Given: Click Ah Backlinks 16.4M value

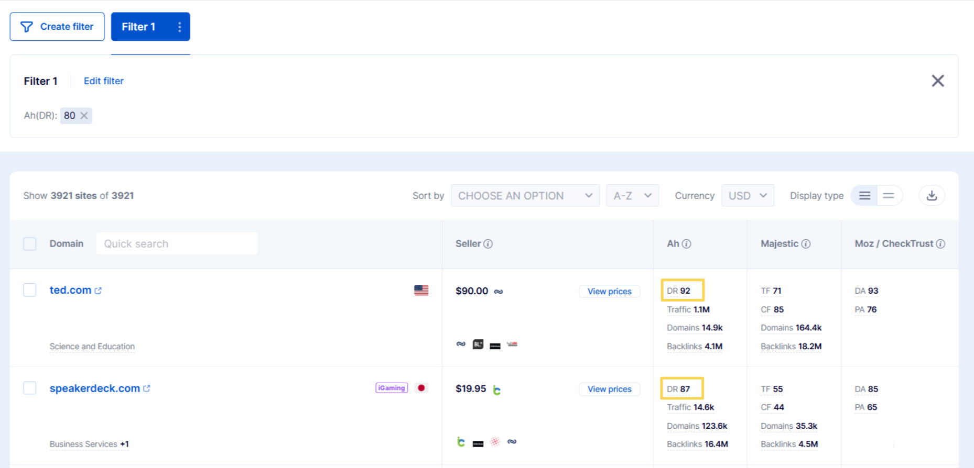Looking at the screenshot, I should (x=697, y=444).
